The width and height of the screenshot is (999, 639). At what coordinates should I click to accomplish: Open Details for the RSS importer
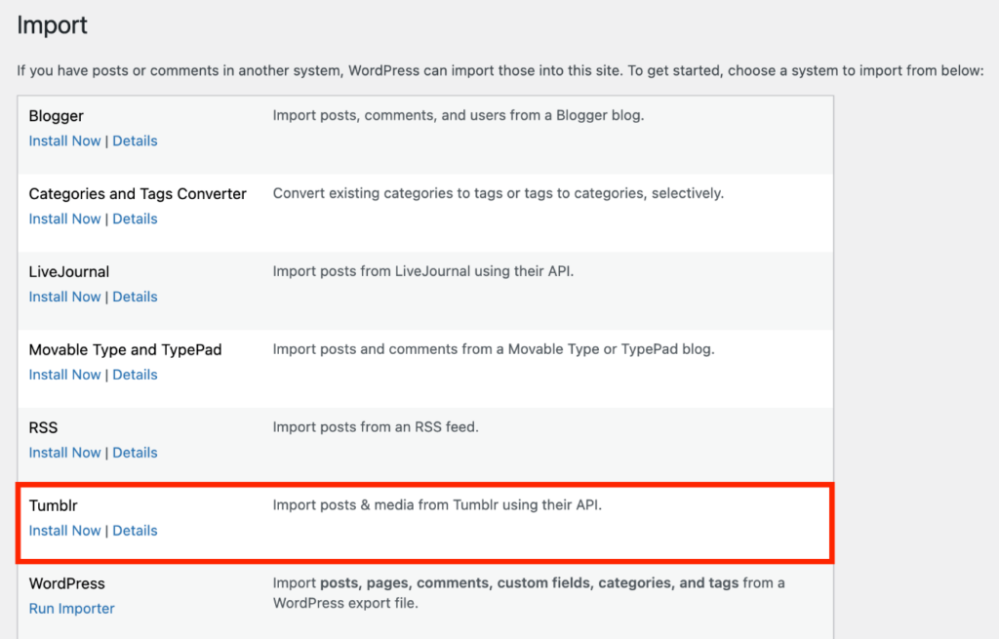135,453
